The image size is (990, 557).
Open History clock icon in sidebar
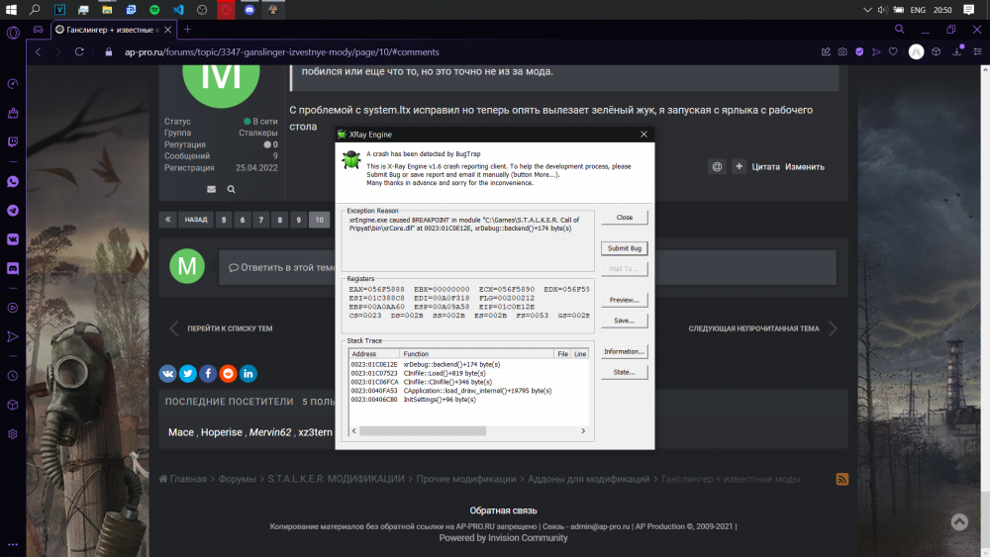(13, 376)
